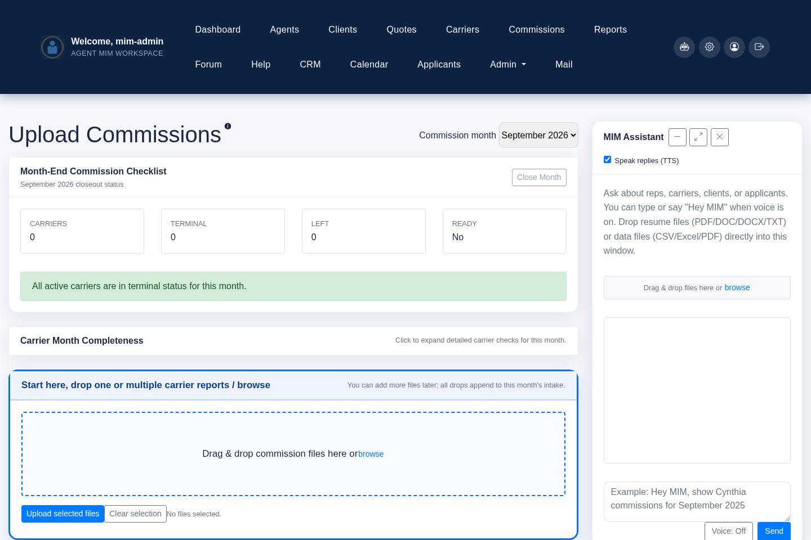Click the logout arrow icon
Viewport: 811px width, 540px height.
click(x=759, y=47)
